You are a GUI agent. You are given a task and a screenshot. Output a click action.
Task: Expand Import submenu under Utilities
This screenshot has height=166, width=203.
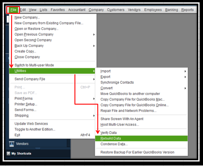pyautogui.click(x=141, y=71)
